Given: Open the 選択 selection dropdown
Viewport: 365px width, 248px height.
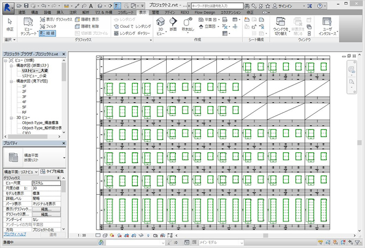Looking at the screenshot, I should [10, 40].
